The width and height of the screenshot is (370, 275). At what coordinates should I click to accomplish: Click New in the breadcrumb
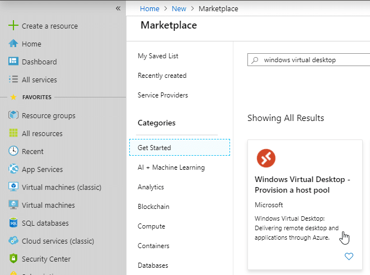[179, 9]
